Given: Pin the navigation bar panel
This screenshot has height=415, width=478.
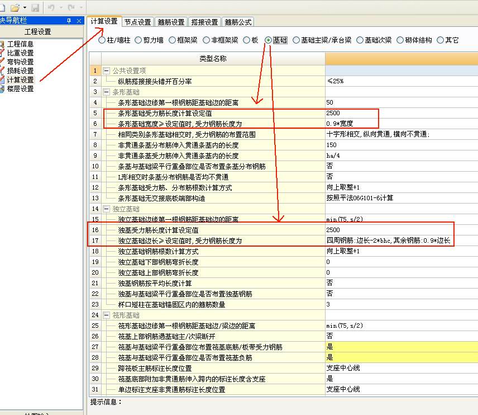Looking at the screenshot, I should (x=69, y=21).
